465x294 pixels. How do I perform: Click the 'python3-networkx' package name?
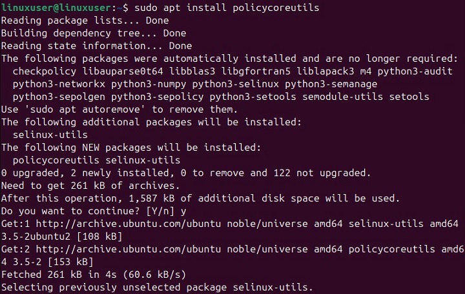tap(59, 84)
